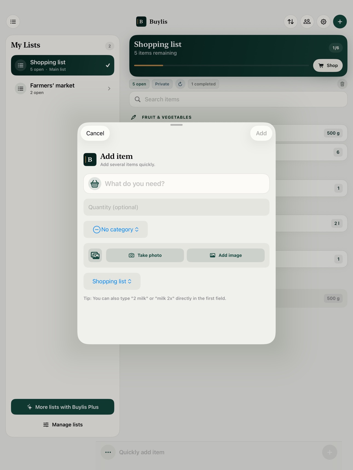This screenshot has height=470, width=353.
Task: Click the Buylis logo in the header
Action: [x=141, y=22]
